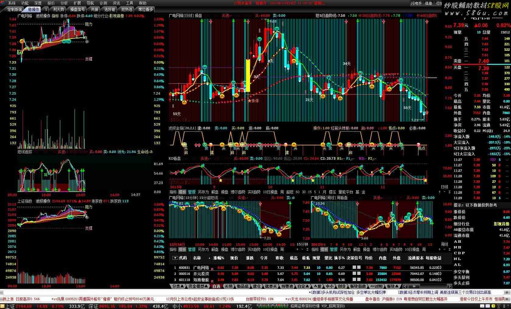This screenshot has height=309, width=511.
Task: Switch to the AH对照 list tab
Action: pyautogui.click(x=376, y=286)
